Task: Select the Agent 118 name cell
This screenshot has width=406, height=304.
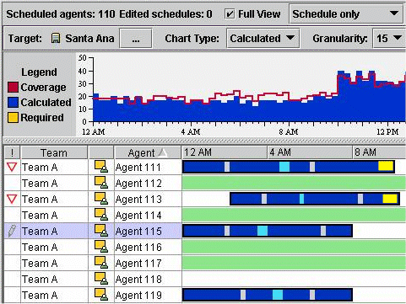Action: click(148, 280)
